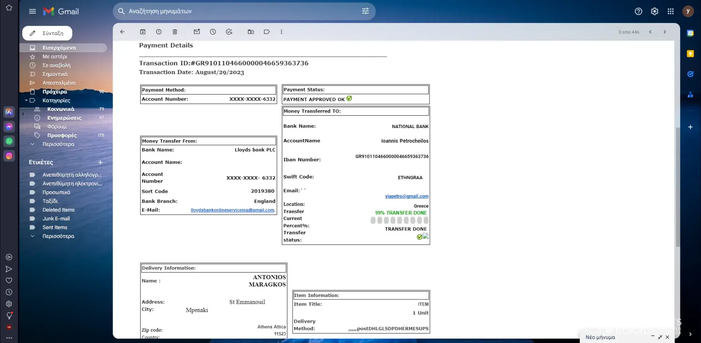This screenshot has height=343, width=701.
Task: Delete this email with trash icon
Action: [x=175, y=32]
